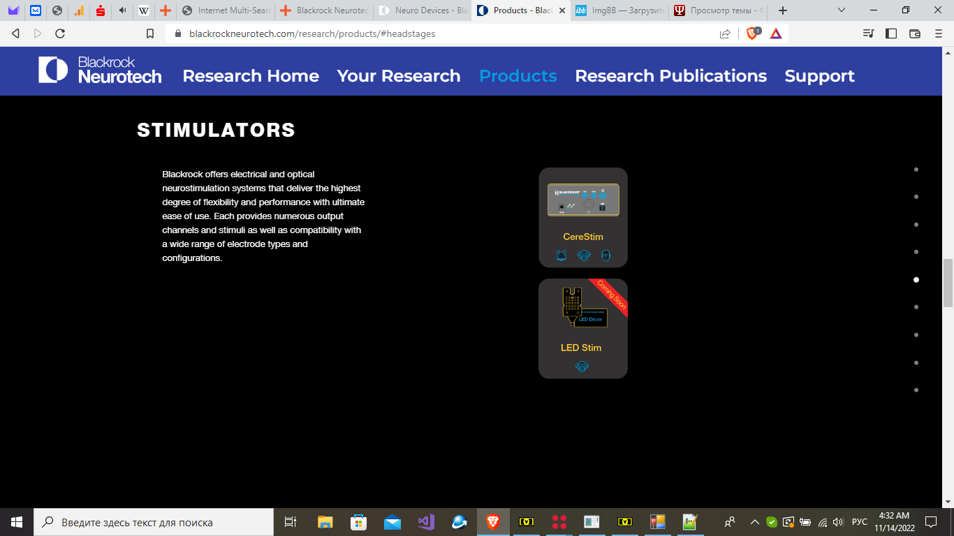
Task: Click the monkey icon under CereStim
Action: click(584, 256)
